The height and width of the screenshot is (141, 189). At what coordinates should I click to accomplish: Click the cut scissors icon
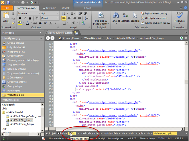click(x=13, y=13)
